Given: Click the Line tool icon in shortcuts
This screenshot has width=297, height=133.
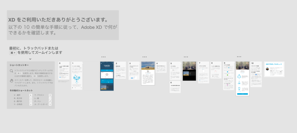Looking at the screenshot, I should (x=50, y=98).
